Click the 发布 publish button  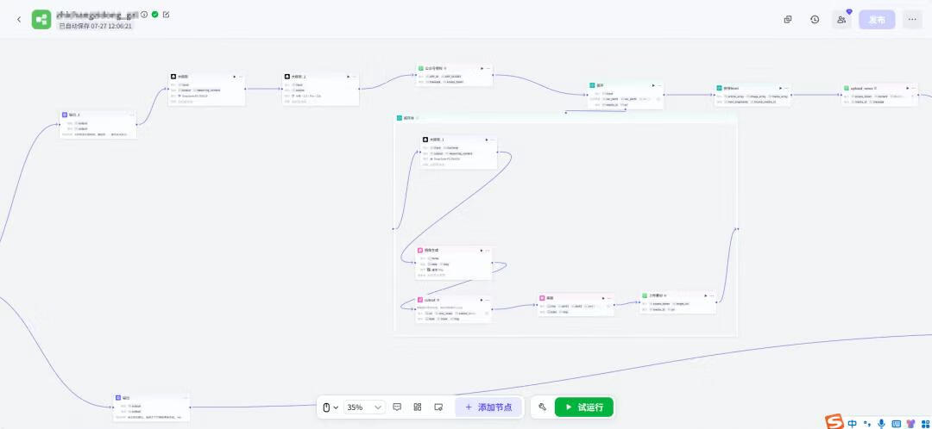coord(877,19)
